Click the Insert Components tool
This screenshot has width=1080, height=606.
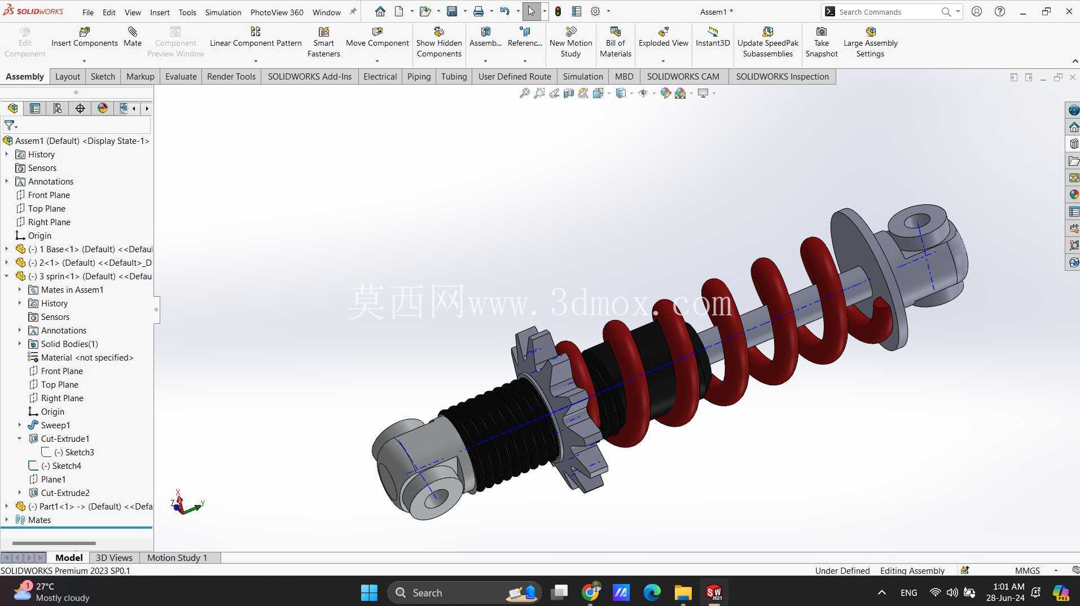[85, 37]
